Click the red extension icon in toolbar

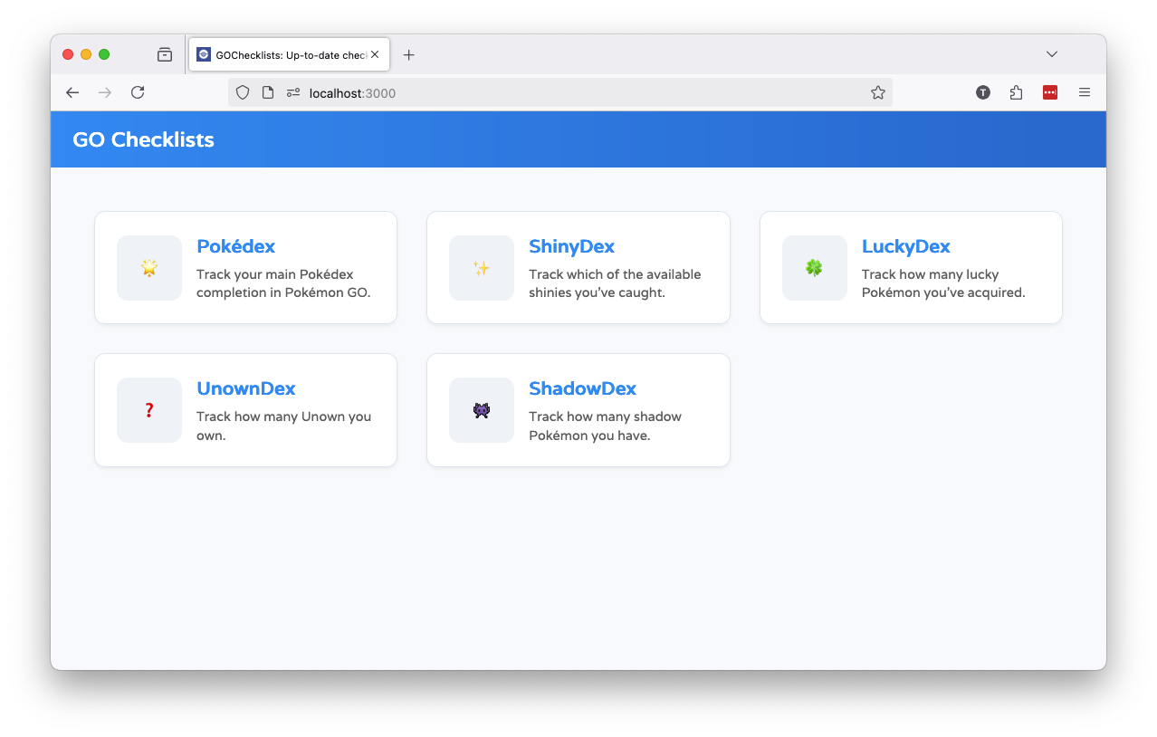coord(1050,92)
